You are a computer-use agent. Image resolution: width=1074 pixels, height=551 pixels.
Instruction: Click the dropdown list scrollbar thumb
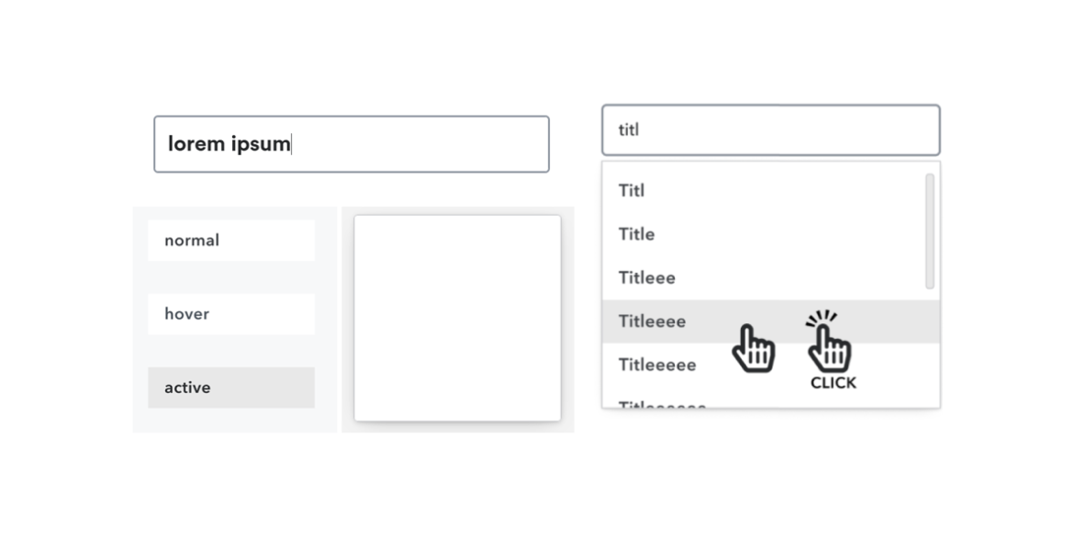pyautogui.click(x=930, y=231)
